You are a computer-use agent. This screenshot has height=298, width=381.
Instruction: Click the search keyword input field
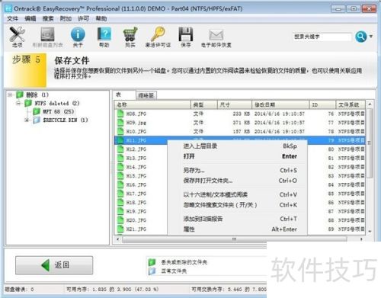coord(322,37)
